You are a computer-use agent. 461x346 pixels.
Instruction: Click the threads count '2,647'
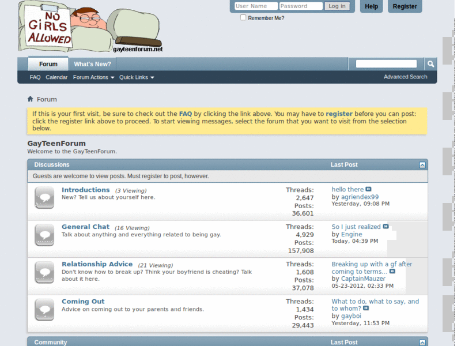[x=305, y=198]
